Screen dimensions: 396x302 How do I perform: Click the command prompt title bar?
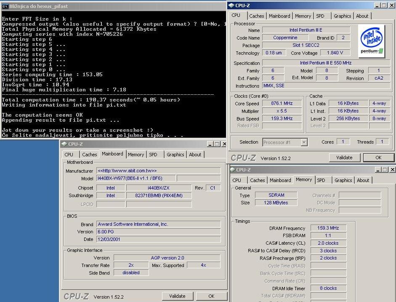click(x=113, y=6)
